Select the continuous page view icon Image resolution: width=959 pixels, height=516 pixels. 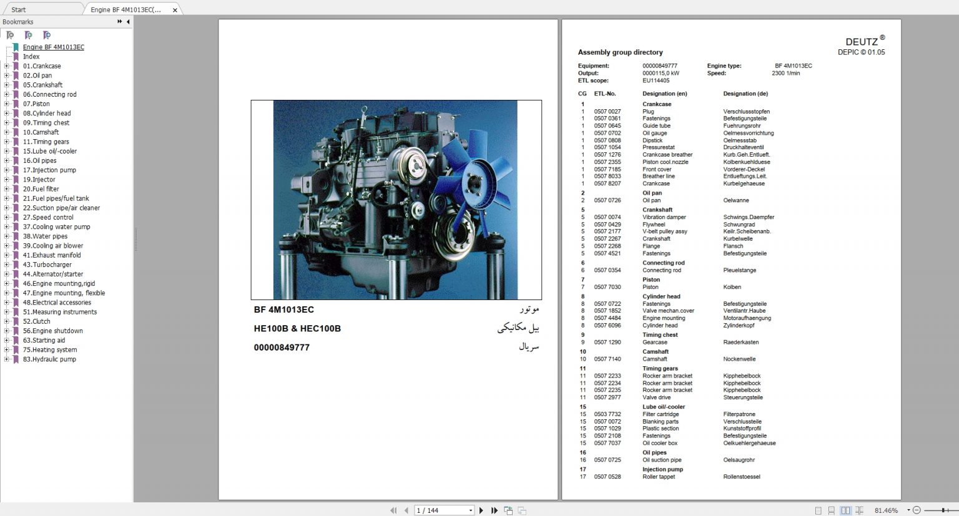[x=831, y=510]
